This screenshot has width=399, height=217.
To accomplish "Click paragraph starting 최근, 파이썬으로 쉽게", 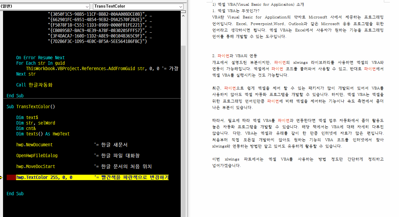I will coord(298,98).
